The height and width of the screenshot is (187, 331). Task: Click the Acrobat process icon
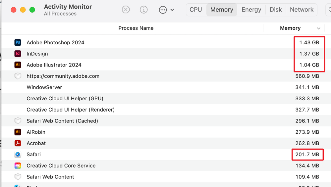(x=18, y=143)
